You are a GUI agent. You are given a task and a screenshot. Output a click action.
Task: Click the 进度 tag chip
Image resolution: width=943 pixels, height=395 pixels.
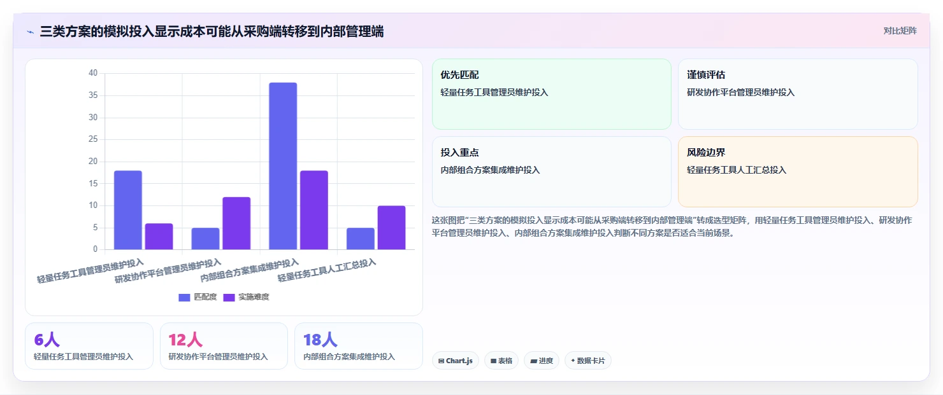coord(542,361)
